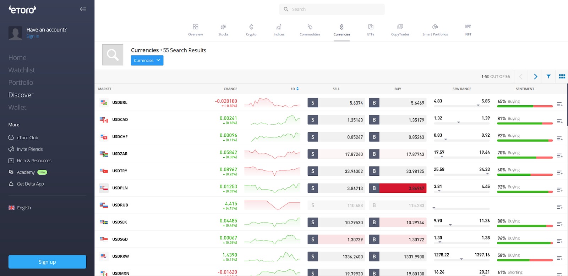Add USDCAD to watchlist icon

tap(560, 121)
